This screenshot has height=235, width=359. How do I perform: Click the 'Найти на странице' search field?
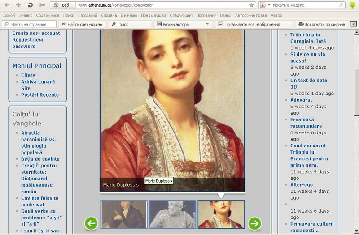click(x=30, y=24)
